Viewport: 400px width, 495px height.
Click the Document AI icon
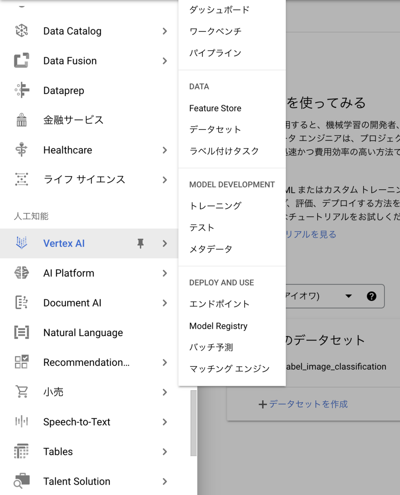pyautogui.click(x=21, y=303)
